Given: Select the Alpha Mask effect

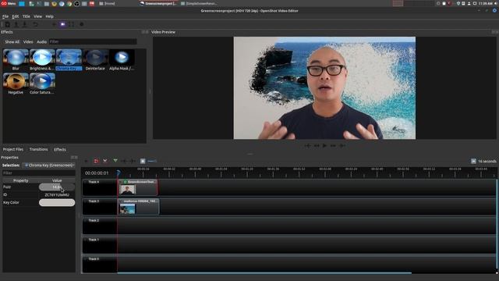Looking at the screenshot, I should 122,60.
